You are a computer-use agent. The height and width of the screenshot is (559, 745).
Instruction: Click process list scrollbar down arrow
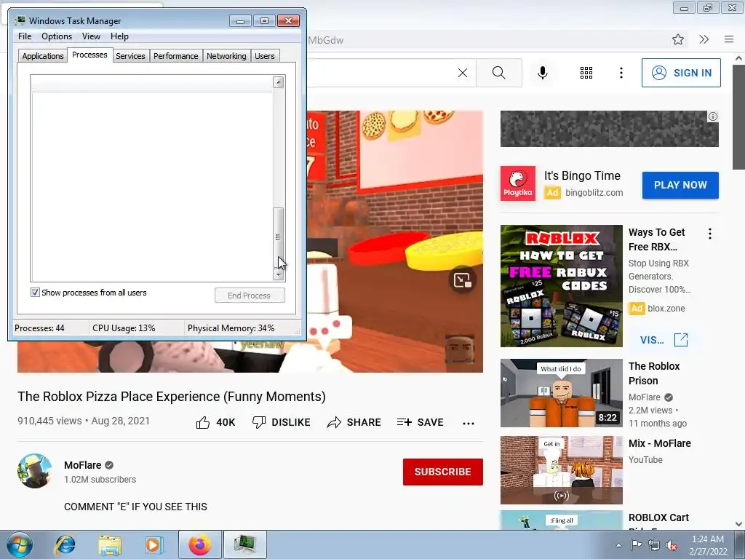pyautogui.click(x=279, y=274)
